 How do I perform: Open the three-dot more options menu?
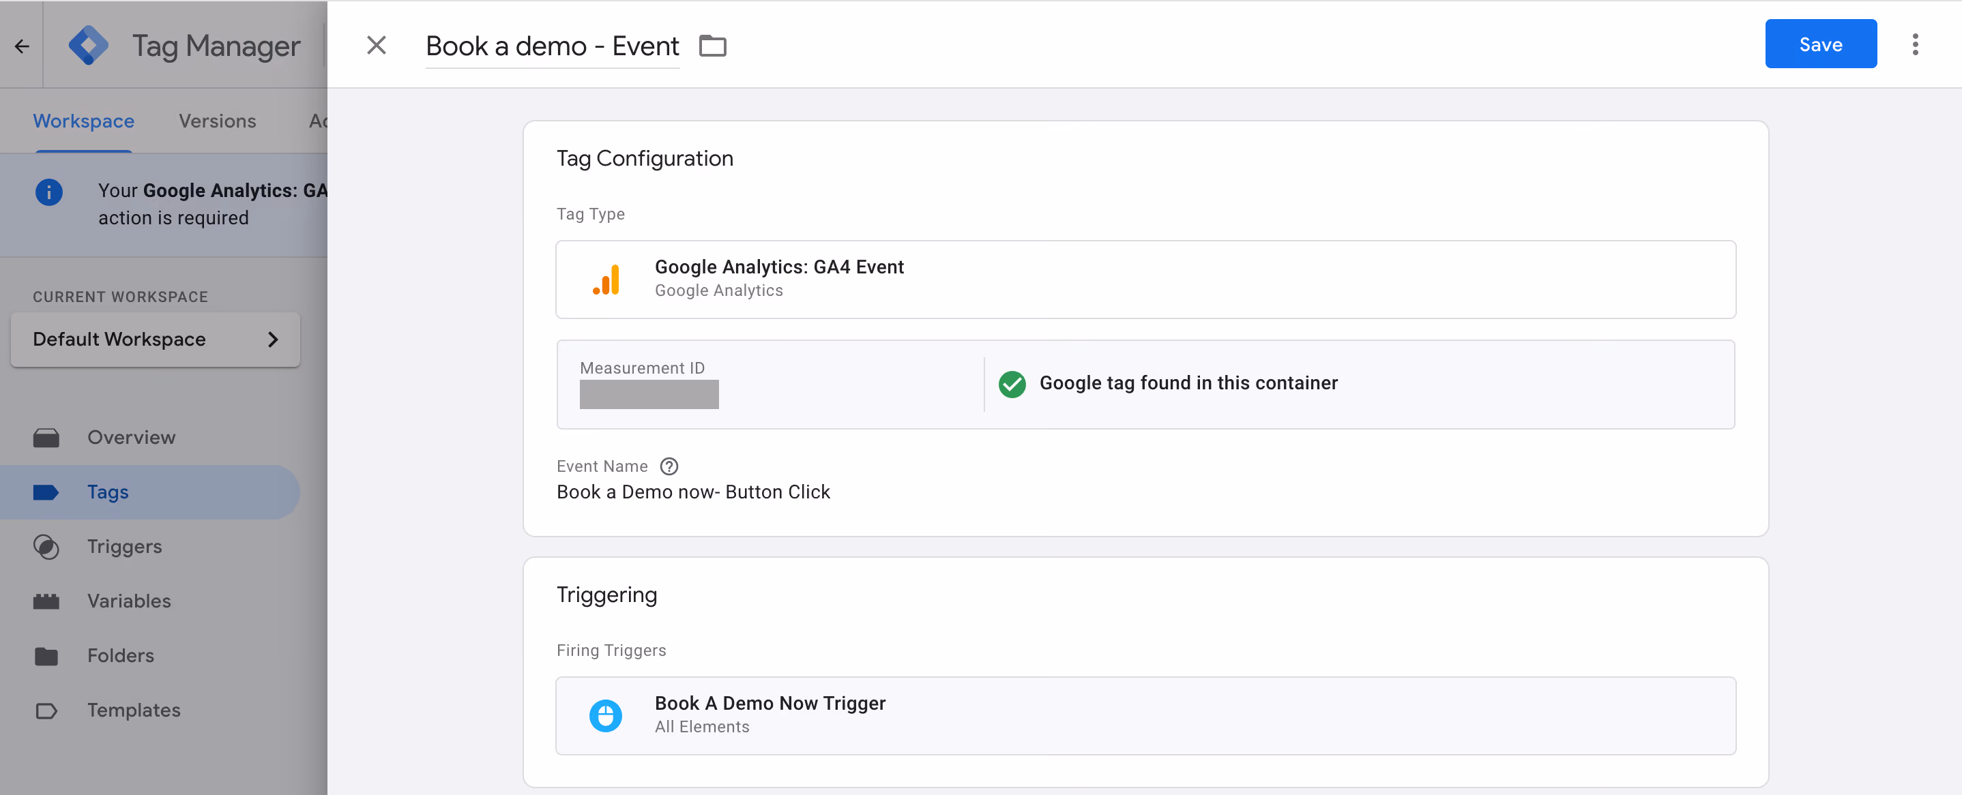1915,45
